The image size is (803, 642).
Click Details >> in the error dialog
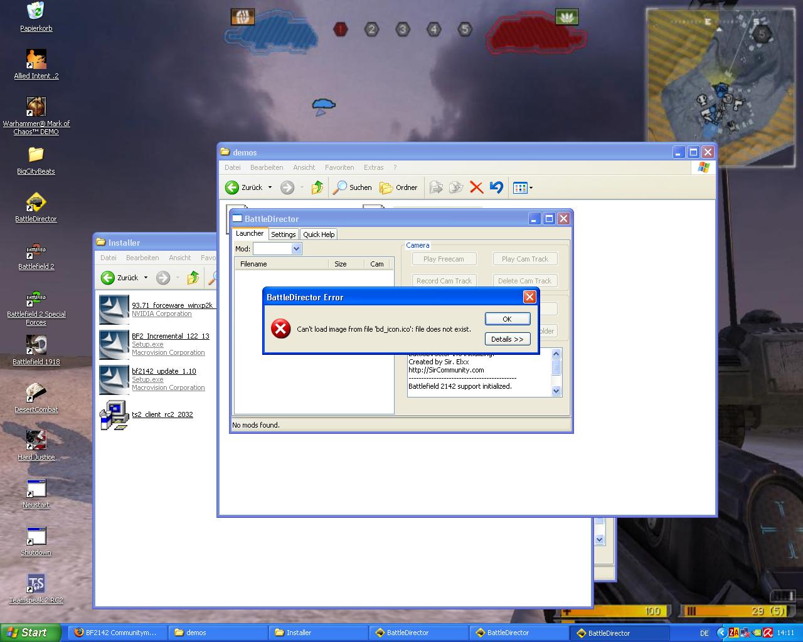(x=508, y=339)
